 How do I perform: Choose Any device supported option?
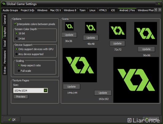click(17, 54)
